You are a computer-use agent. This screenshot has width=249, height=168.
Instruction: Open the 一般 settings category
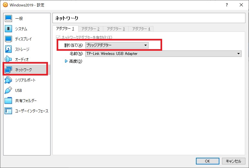coord(27,18)
